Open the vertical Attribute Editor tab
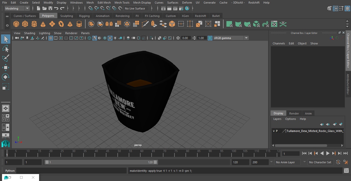The width and height of the screenshot is (351, 181). (348, 84)
